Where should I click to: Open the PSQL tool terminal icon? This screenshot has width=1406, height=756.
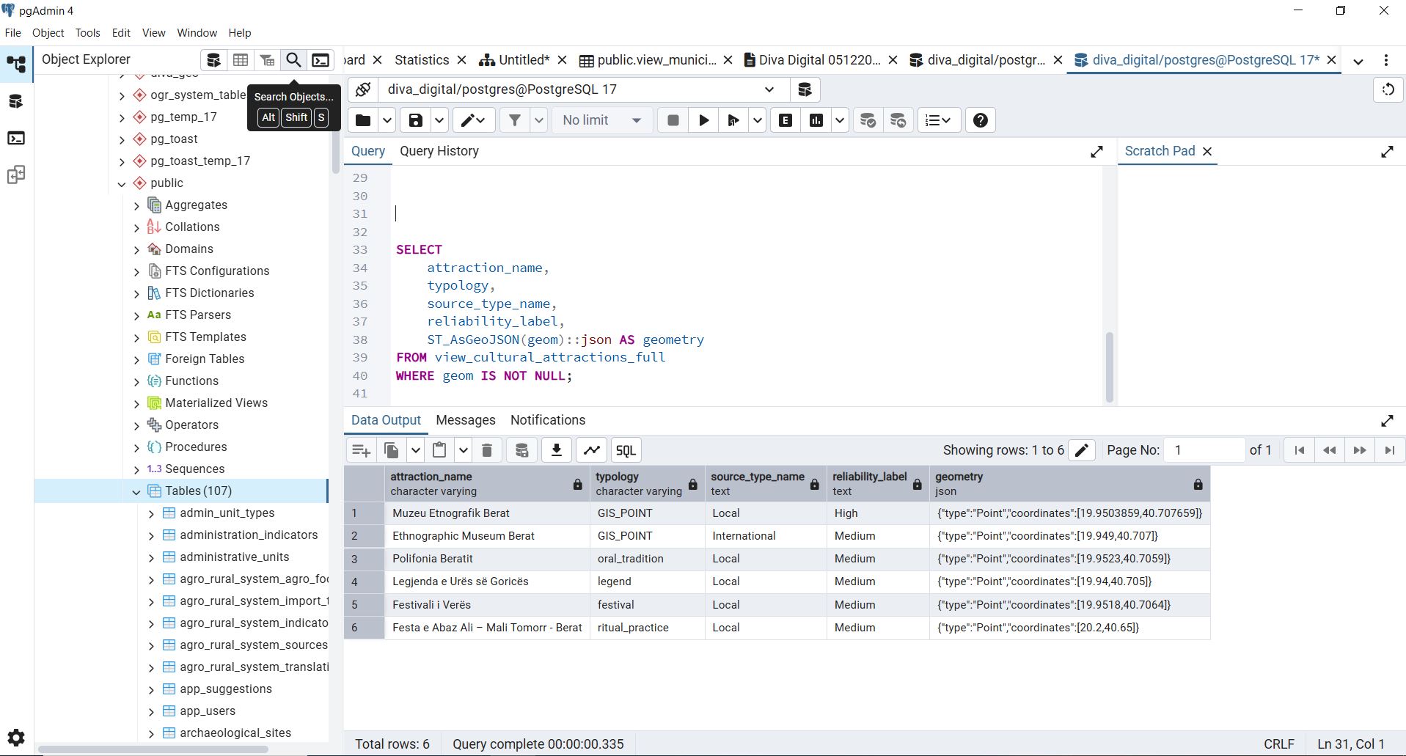click(321, 60)
